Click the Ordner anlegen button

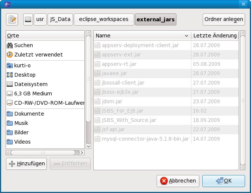pyautogui.click(x=224, y=19)
